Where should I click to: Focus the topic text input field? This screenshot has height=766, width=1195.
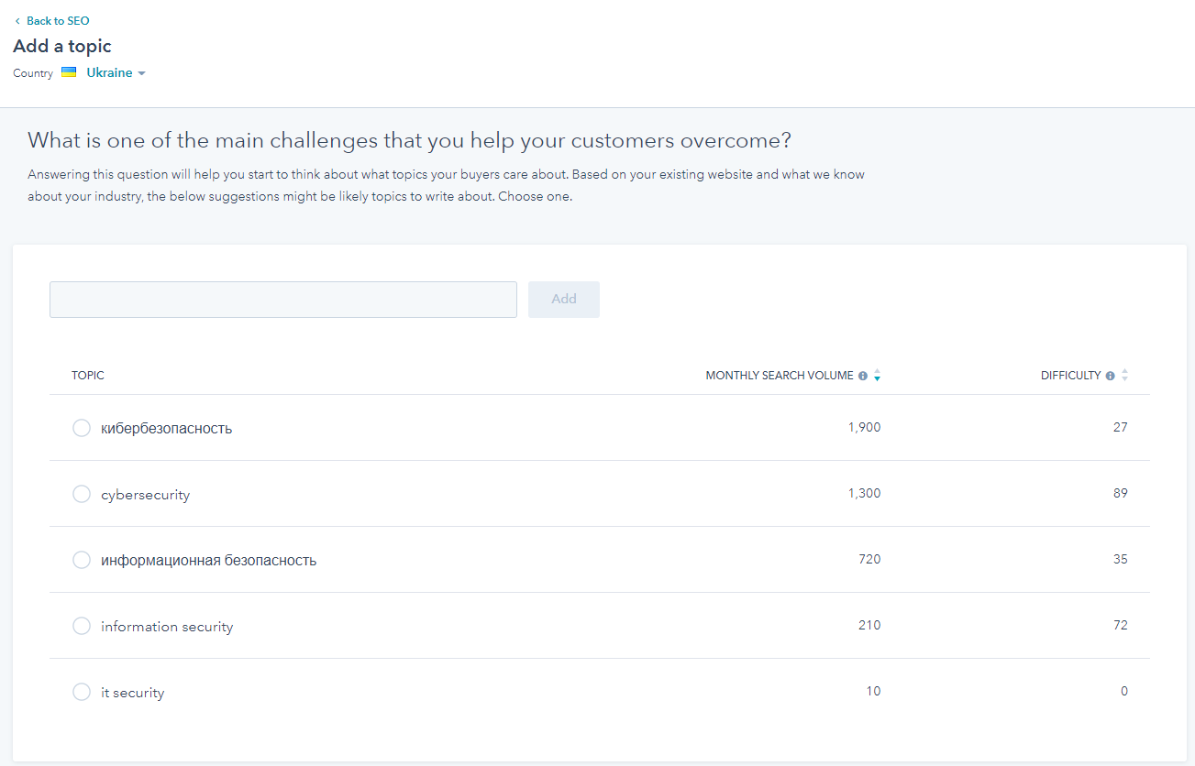283,300
